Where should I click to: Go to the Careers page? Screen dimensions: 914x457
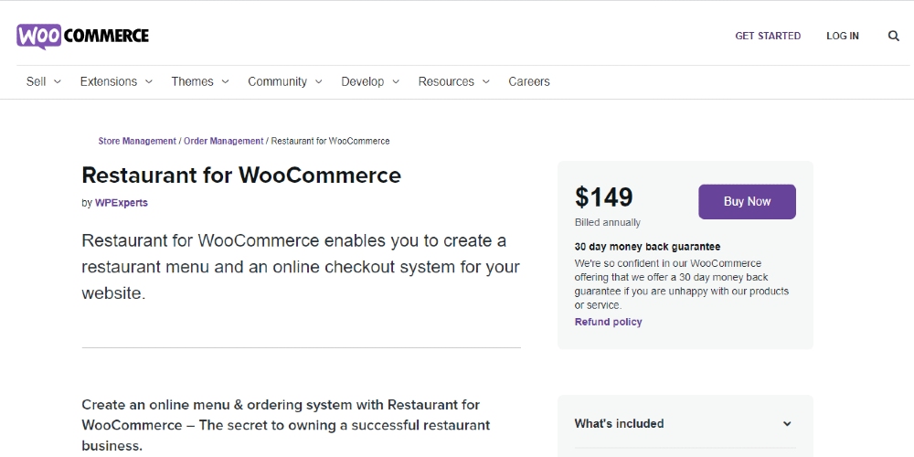tap(528, 81)
